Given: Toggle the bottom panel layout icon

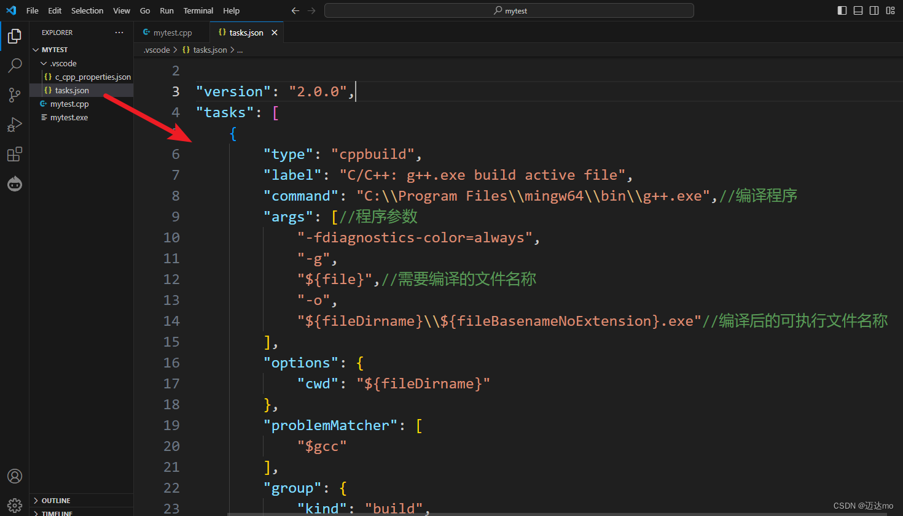Looking at the screenshot, I should tap(858, 10).
